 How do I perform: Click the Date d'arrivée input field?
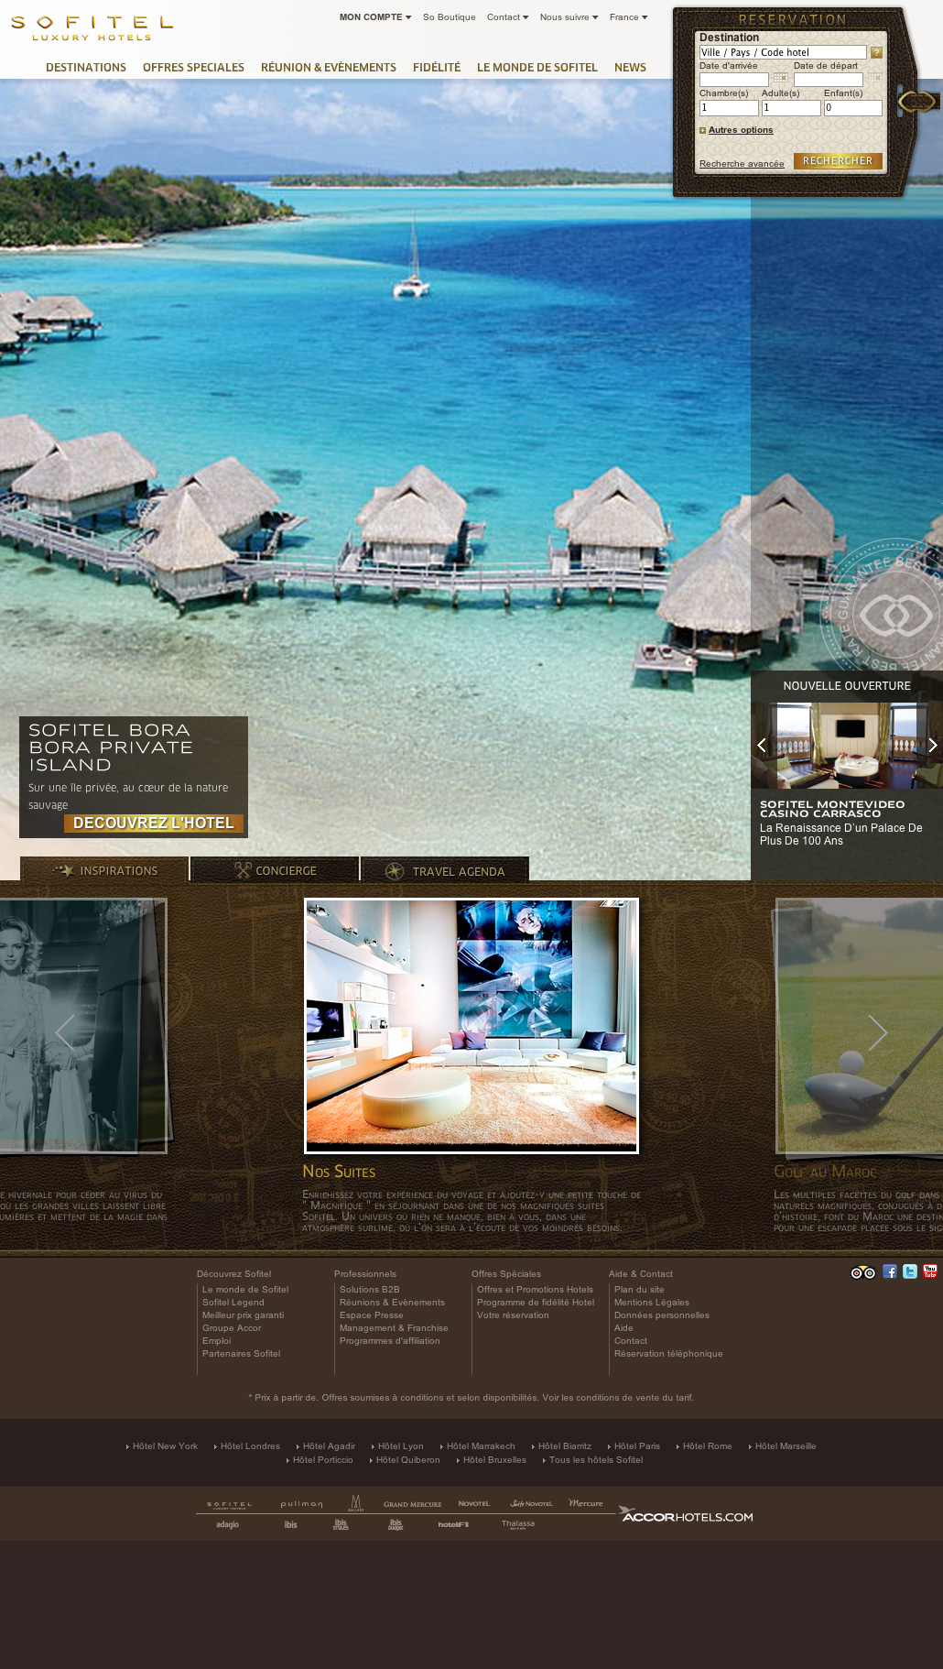pos(734,80)
